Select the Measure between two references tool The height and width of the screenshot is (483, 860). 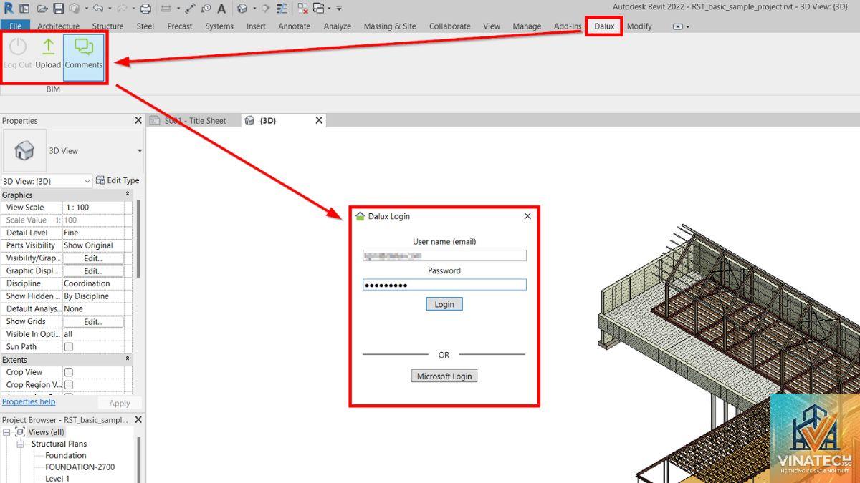coord(166,9)
